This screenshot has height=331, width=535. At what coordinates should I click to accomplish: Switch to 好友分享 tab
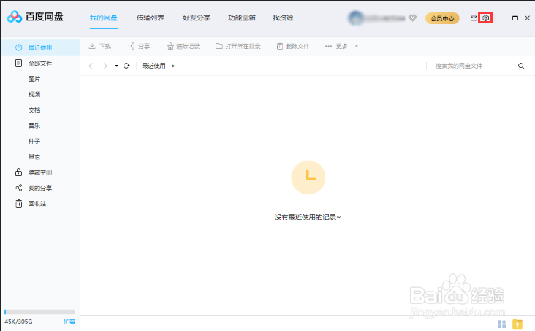click(x=197, y=18)
